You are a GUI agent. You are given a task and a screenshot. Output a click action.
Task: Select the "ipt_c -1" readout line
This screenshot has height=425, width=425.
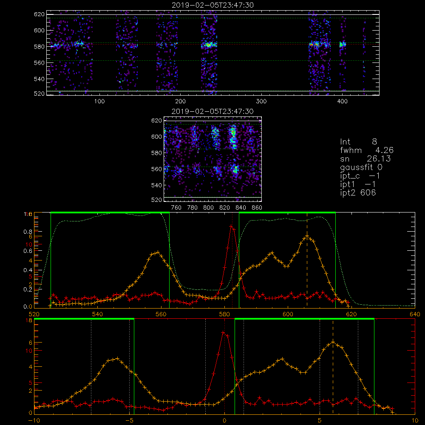(x=360, y=176)
